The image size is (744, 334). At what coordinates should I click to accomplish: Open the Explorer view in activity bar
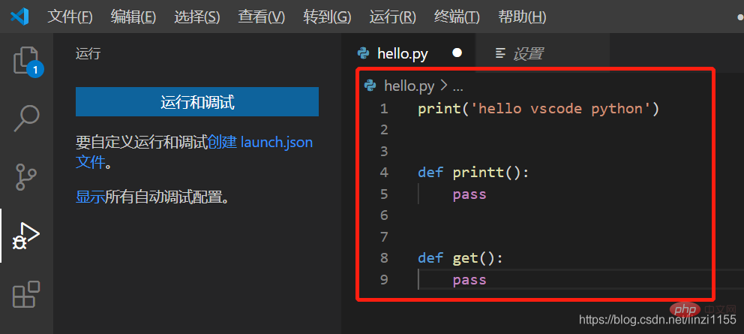pyautogui.click(x=27, y=61)
